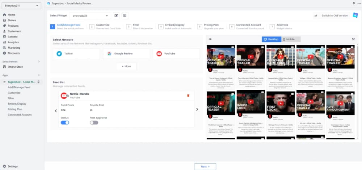
Task: Click the add new widget plus icon
Action: [125, 15]
